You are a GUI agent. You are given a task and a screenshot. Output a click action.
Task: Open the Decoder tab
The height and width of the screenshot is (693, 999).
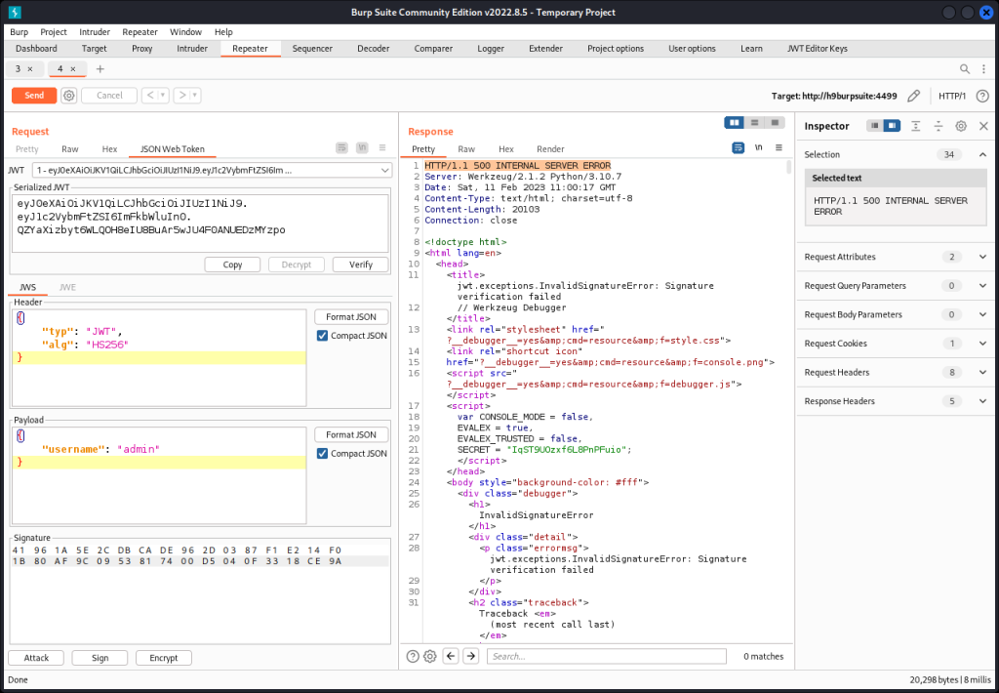374,49
